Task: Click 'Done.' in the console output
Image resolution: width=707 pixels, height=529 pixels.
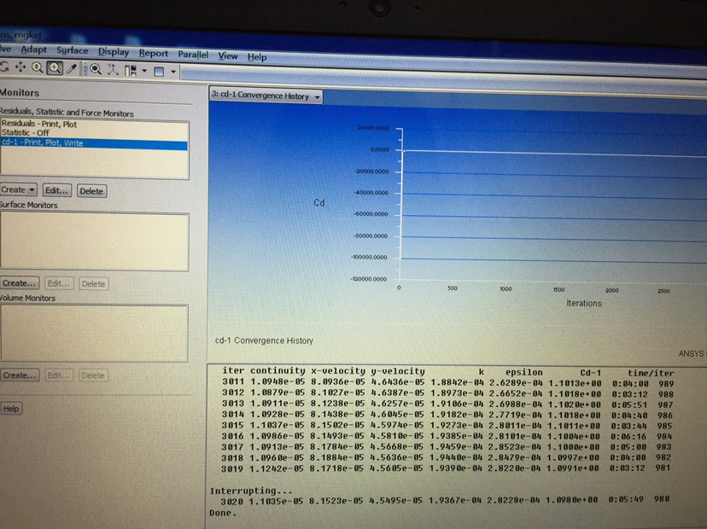Action: [x=223, y=513]
